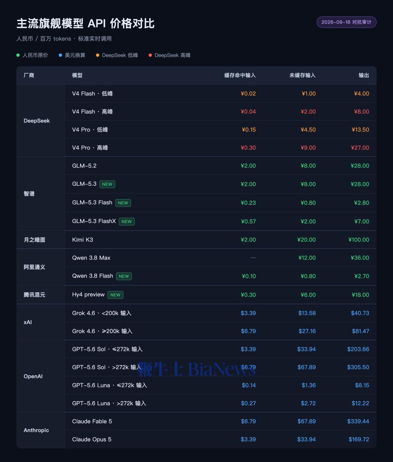Click Qwen 3.8 Max's ¥36.00 output price
The image size is (393, 462).
[x=360, y=258]
